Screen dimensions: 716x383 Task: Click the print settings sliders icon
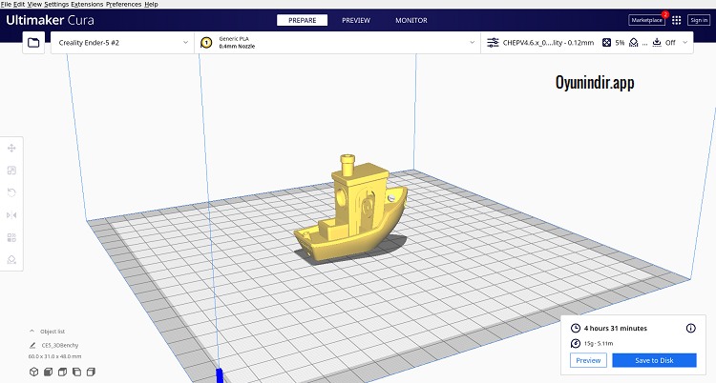493,43
